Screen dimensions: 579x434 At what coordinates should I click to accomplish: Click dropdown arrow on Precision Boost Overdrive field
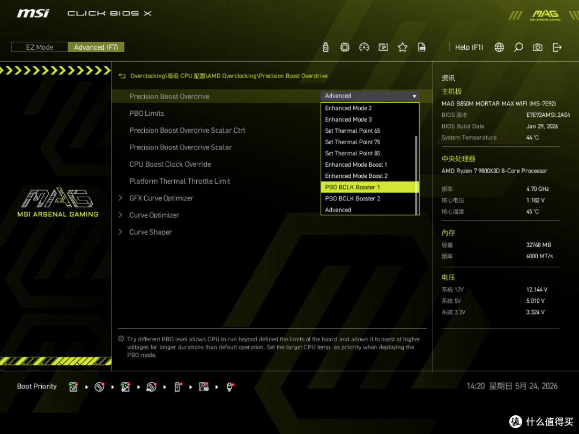414,96
